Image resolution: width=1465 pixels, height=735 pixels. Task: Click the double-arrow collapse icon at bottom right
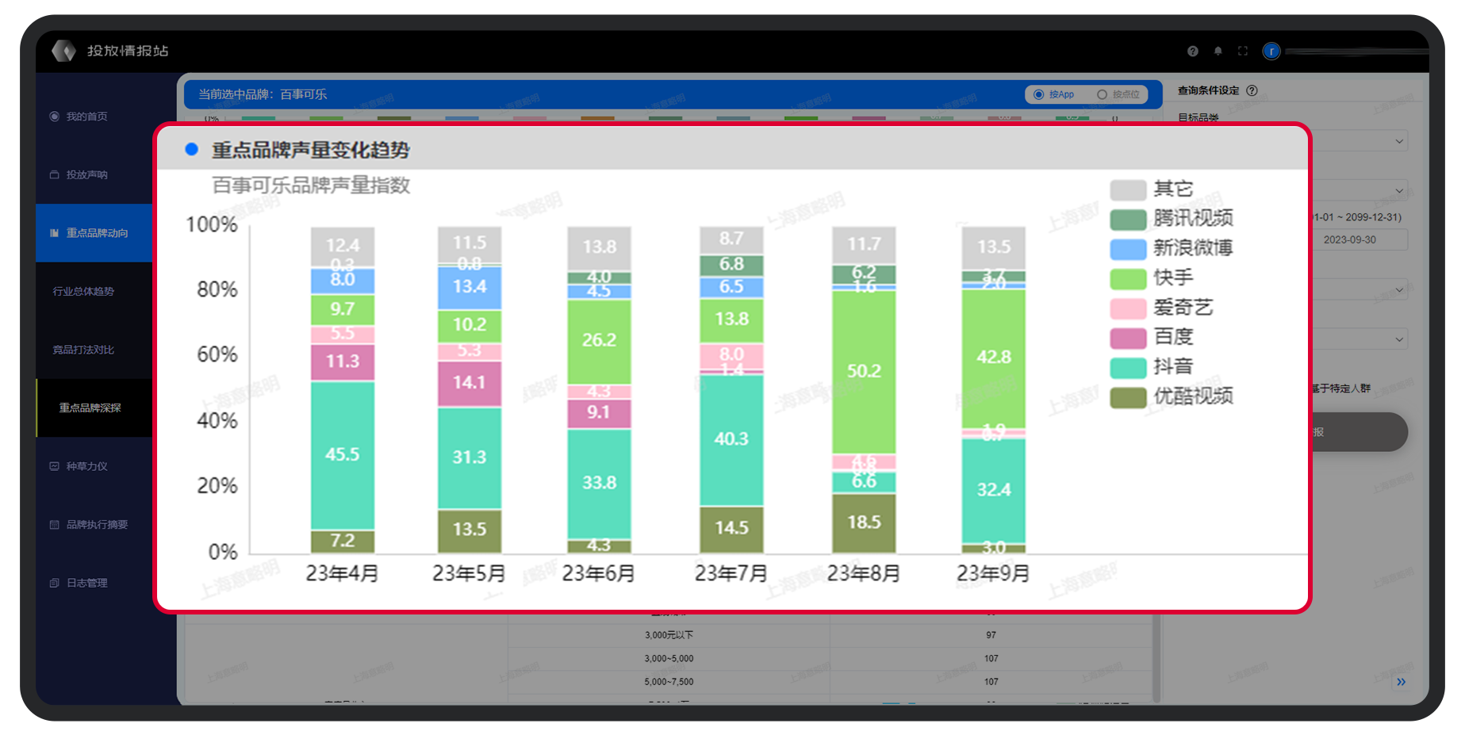1401,681
